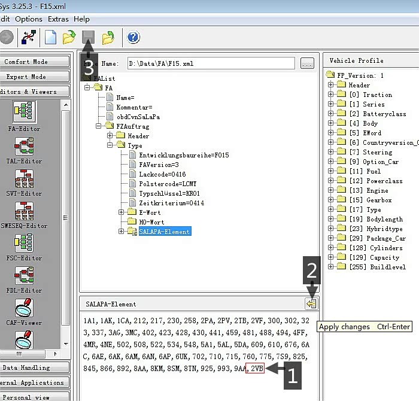Open the FDL-Editor
Screen dimensions: 419x401
tap(25, 275)
